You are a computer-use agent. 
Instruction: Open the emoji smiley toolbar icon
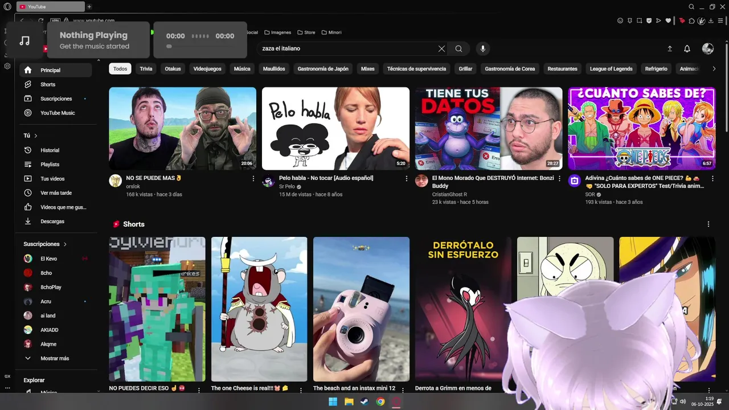point(620,20)
